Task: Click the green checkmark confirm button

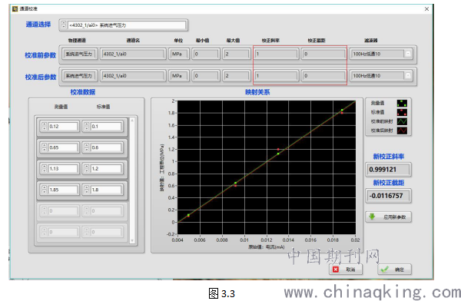Action: 394,270
